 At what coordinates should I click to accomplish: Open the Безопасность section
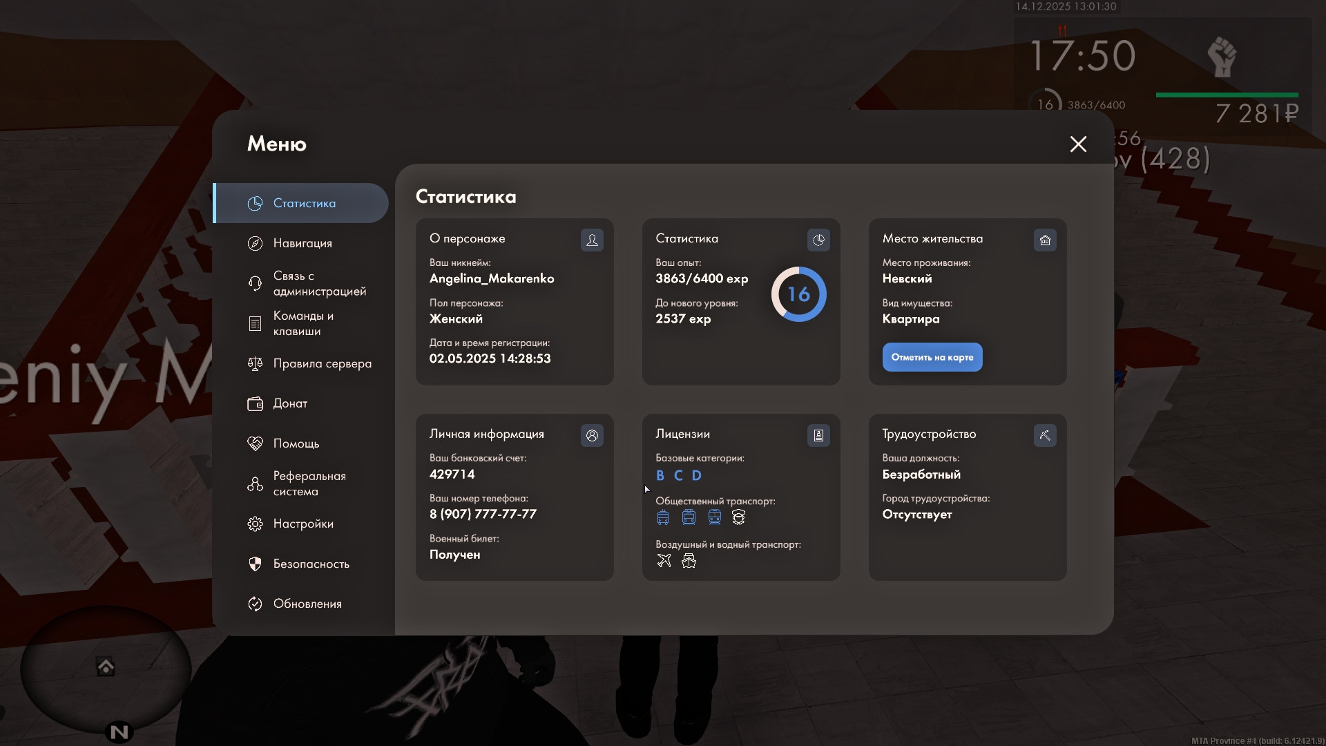click(x=311, y=564)
